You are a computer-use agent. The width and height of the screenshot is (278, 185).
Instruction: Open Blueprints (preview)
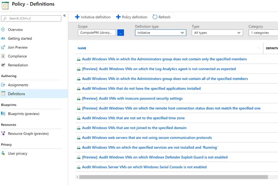[23, 114]
